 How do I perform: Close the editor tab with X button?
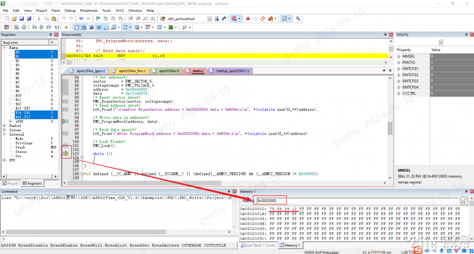[x=390, y=71]
